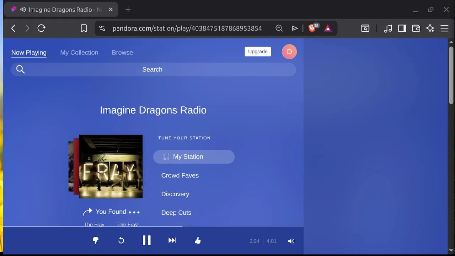This screenshot has height=256, width=455.
Task: Click the Imagine Dragons Radio title
Action: 153,110
